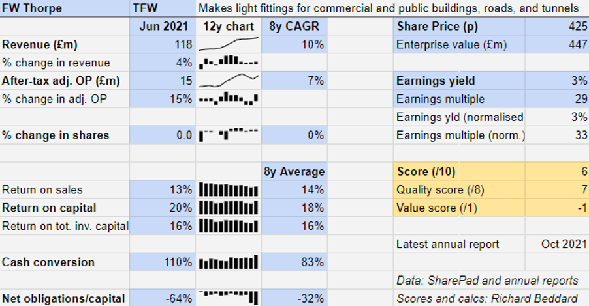Select After-tax adj. OP (£m) label
The height and width of the screenshot is (306, 589).
point(65,81)
